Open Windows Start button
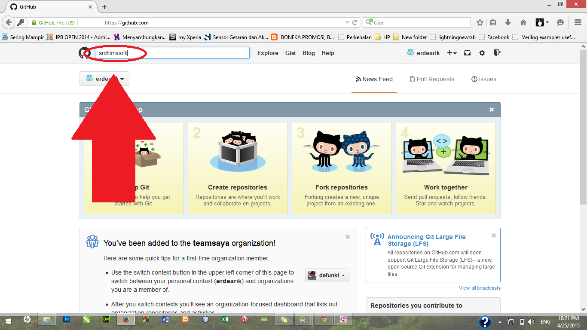The width and height of the screenshot is (587, 330). [x=8, y=320]
